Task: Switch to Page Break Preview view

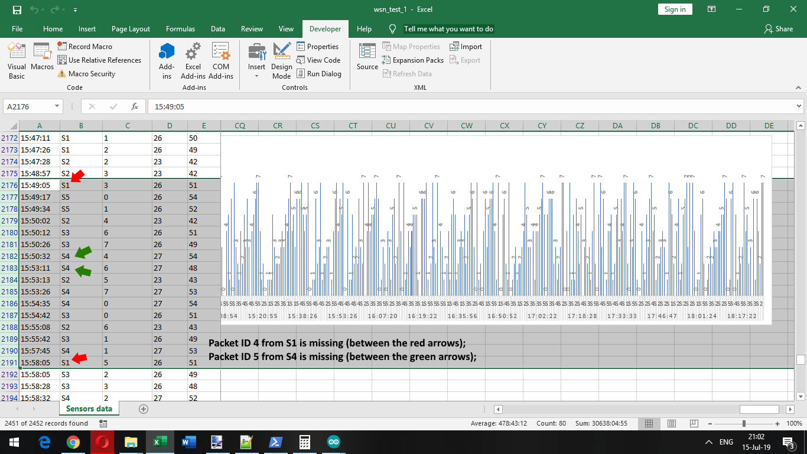Action: coord(694,423)
